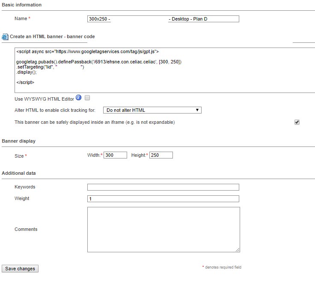Screen dimensions: 315x281
Task: Click the Basic information section heading
Action: point(22,5)
